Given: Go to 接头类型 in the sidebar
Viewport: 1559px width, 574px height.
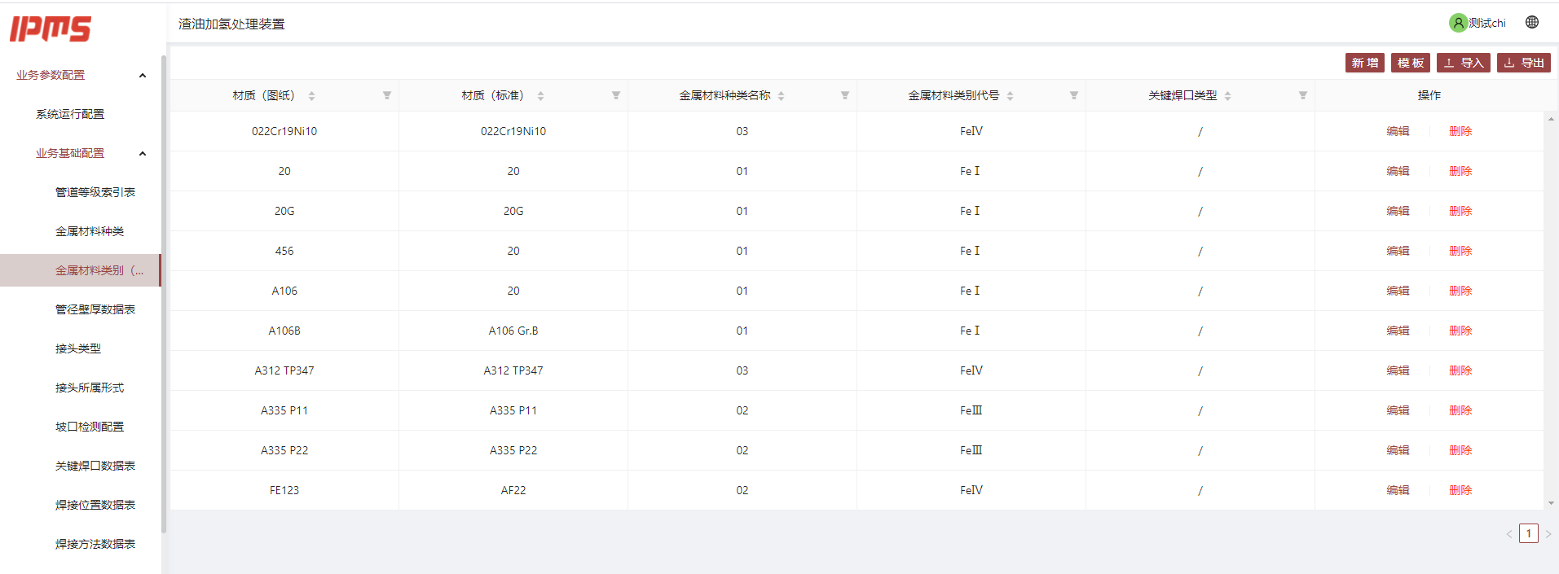Looking at the screenshot, I should click(78, 348).
